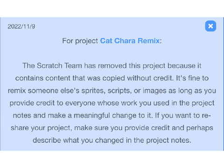The height and width of the screenshot is (168, 224).
Task: Click the line starting 'The Scratch Team has removed'
Action: click(x=112, y=66)
